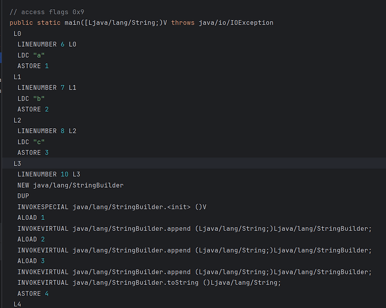This screenshot has width=386, height=308.
Task: Click the L1 label line
Action: pyautogui.click(x=17, y=77)
